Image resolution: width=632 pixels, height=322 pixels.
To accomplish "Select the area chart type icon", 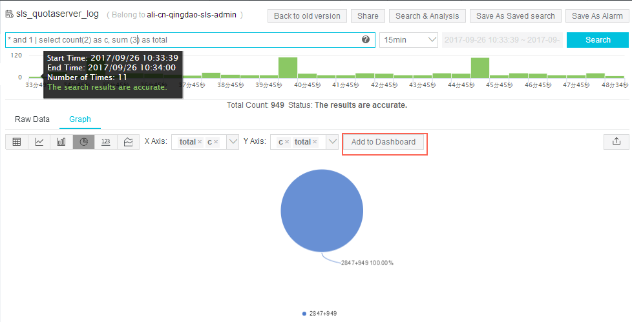I will (128, 142).
